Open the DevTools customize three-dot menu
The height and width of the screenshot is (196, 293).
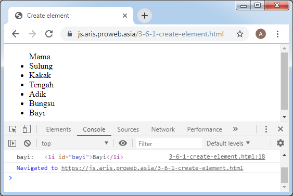266,129
